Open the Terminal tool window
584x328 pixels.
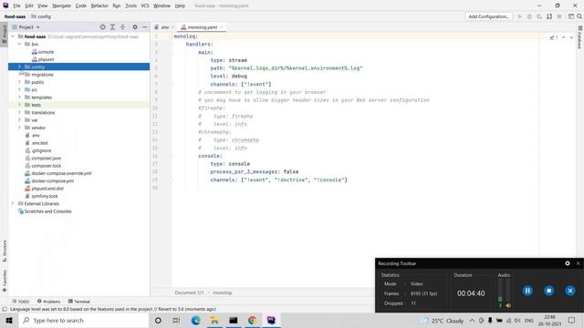click(x=79, y=302)
